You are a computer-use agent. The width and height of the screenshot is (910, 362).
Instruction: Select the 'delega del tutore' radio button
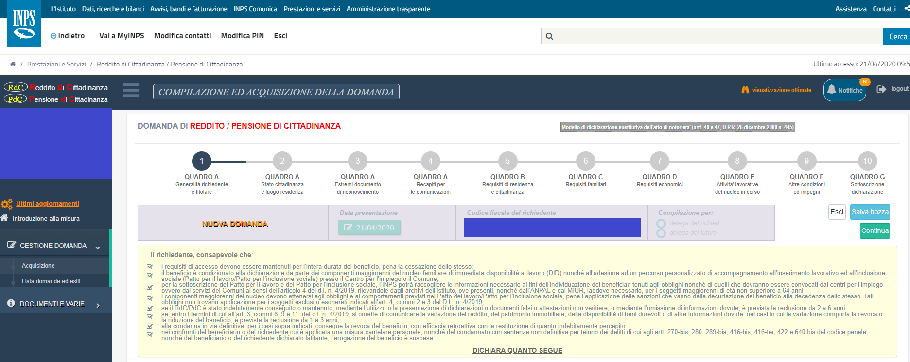pos(661,233)
